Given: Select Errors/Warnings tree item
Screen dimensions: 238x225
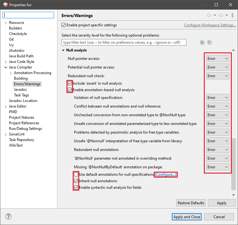Looking at the screenshot, I should coord(27,84).
